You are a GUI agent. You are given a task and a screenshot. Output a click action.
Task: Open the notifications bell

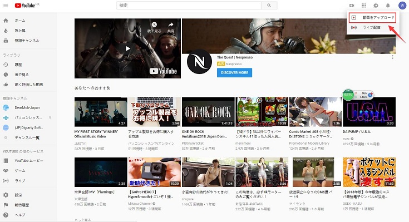388,6
